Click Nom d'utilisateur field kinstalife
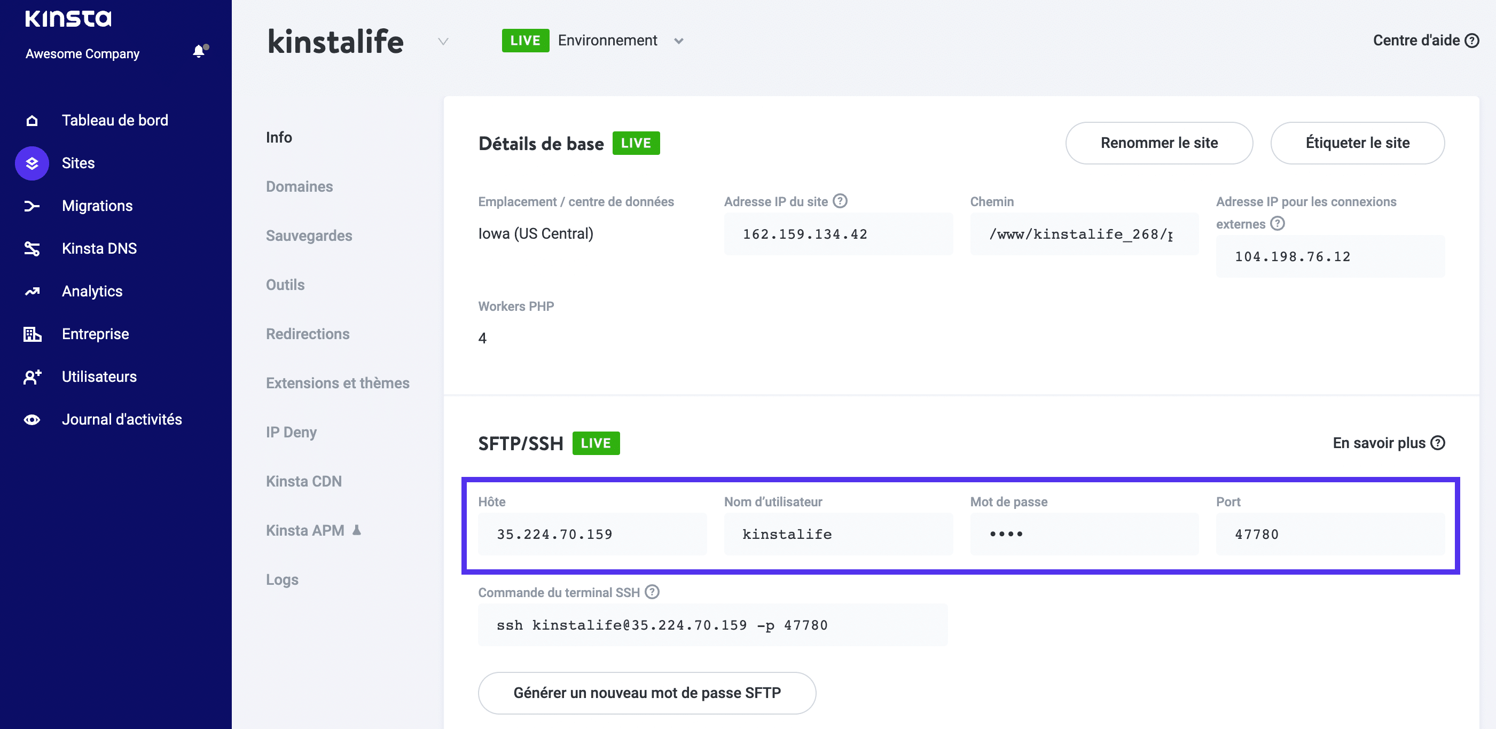The width and height of the screenshot is (1496, 729). pos(838,534)
